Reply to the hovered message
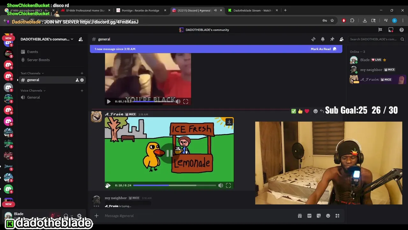This screenshot has height=230, width=408. pos(322,111)
